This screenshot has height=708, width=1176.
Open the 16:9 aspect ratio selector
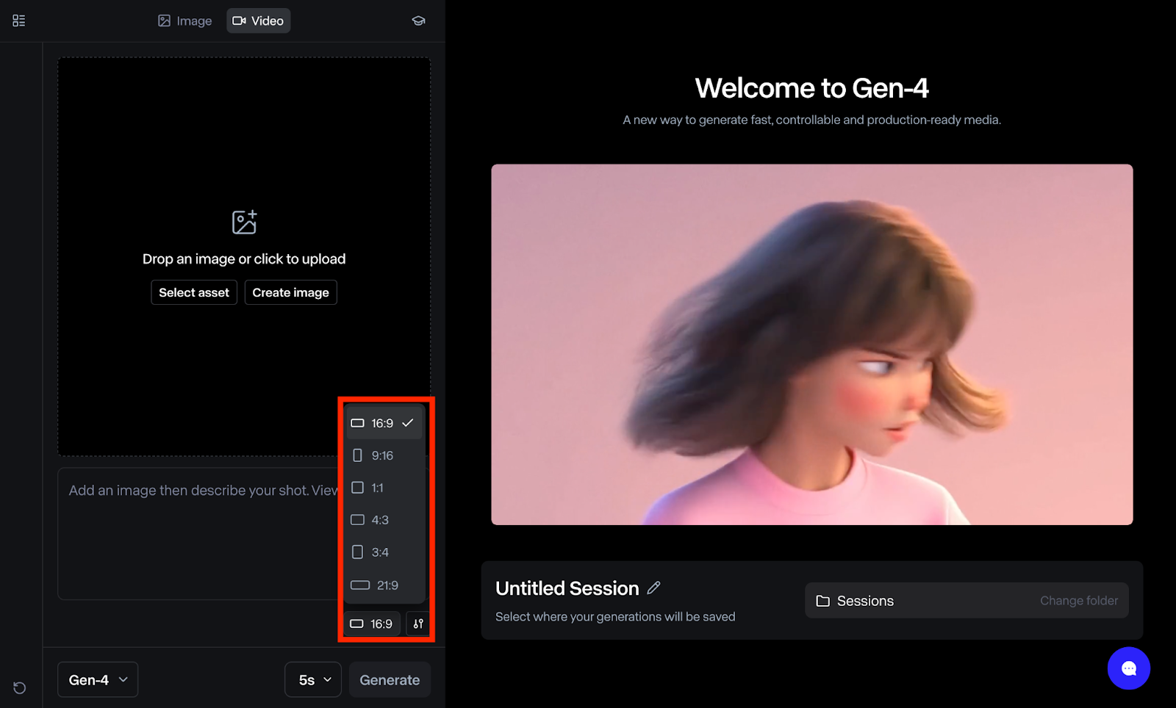pyautogui.click(x=372, y=623)
